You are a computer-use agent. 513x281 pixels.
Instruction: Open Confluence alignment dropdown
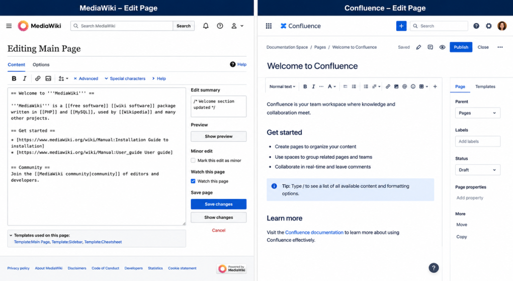pyautogui.click(x=376, y=86)
